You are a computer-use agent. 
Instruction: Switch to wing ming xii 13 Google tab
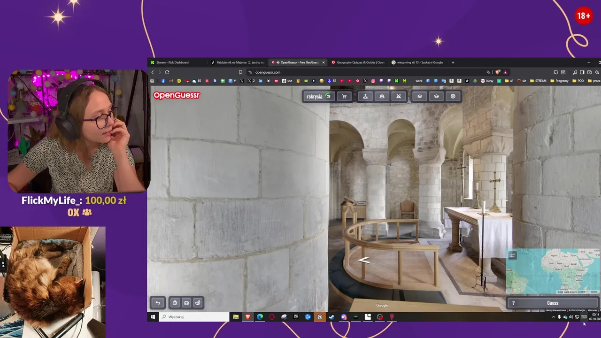[x=417, y=62]
